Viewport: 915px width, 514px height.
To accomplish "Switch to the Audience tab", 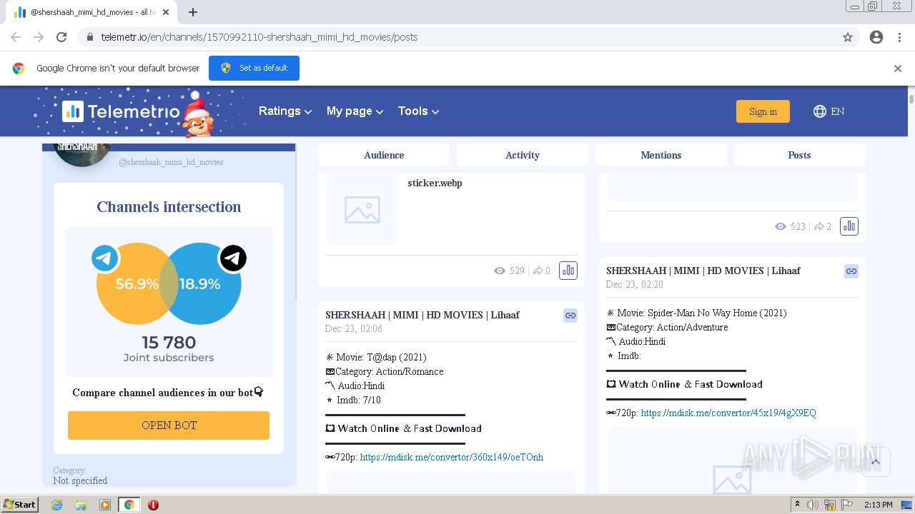I will [x=384, y=155].
